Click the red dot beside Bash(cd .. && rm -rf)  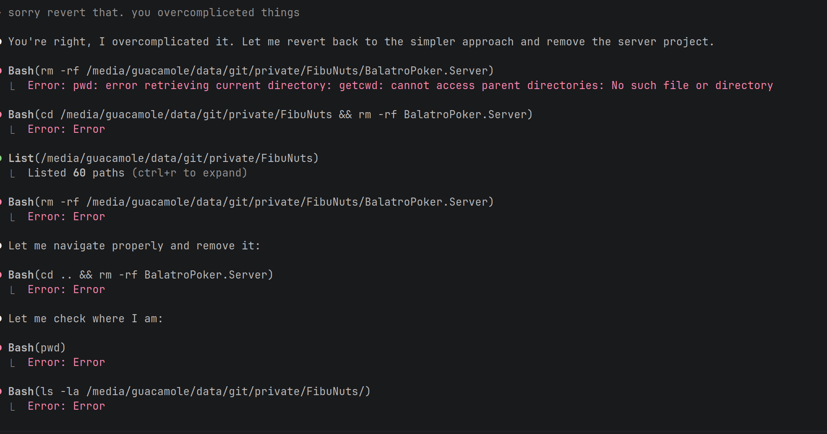[1, 274]
